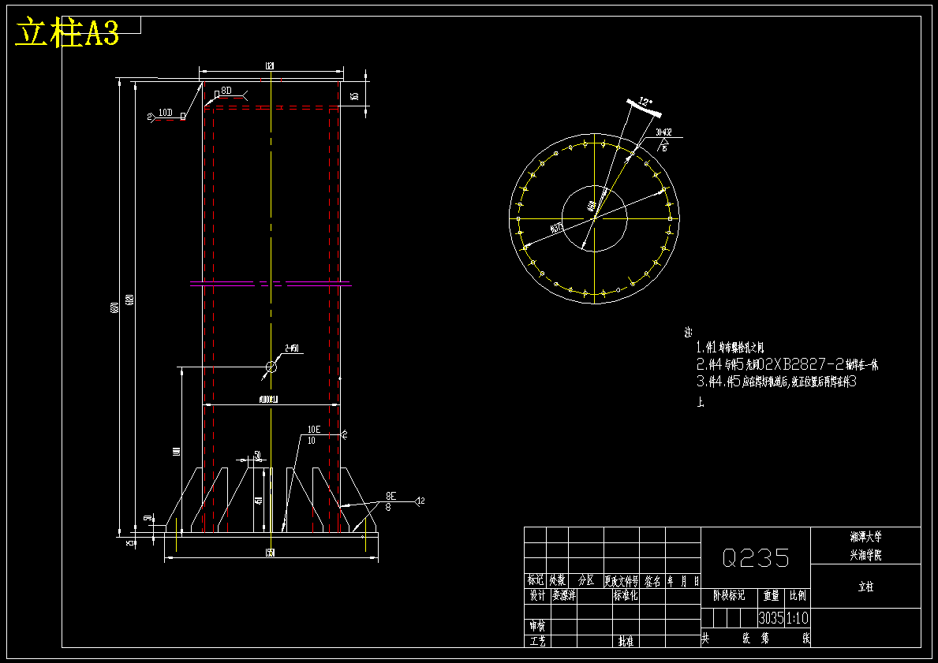This screenshot has height=663, width=938.
Task: Click the '30-Φ32' hole callout
Action: coord(663,132)
